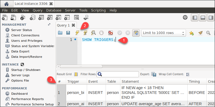Screen dimensions: 215x107
Task: Open the schema inspector icon
Action: [x=23, y=17]
